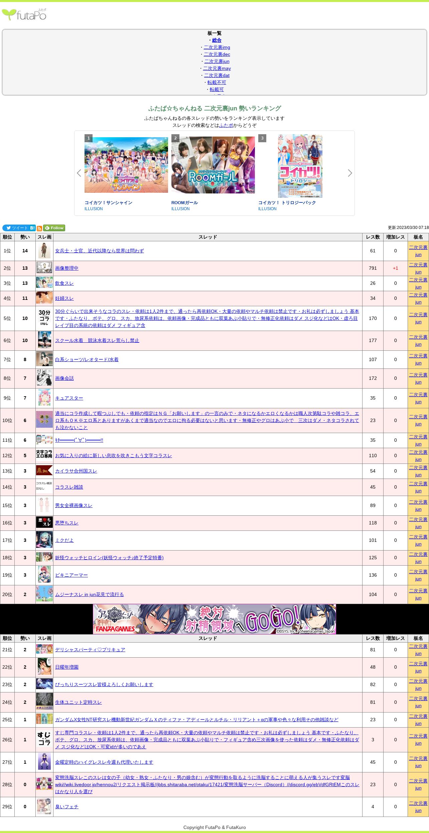429x833 pixels.
Task: Click 勢い column header in top table
Action: click(25, 237)
